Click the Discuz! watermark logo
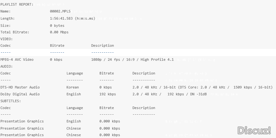Viewport: 276px width, 138px height. (254, 130)
